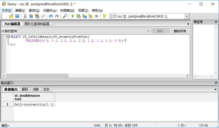Viewport: 219px width, 128px height.
Task: Execute pgScript icon
Action: tap(79, 16)
